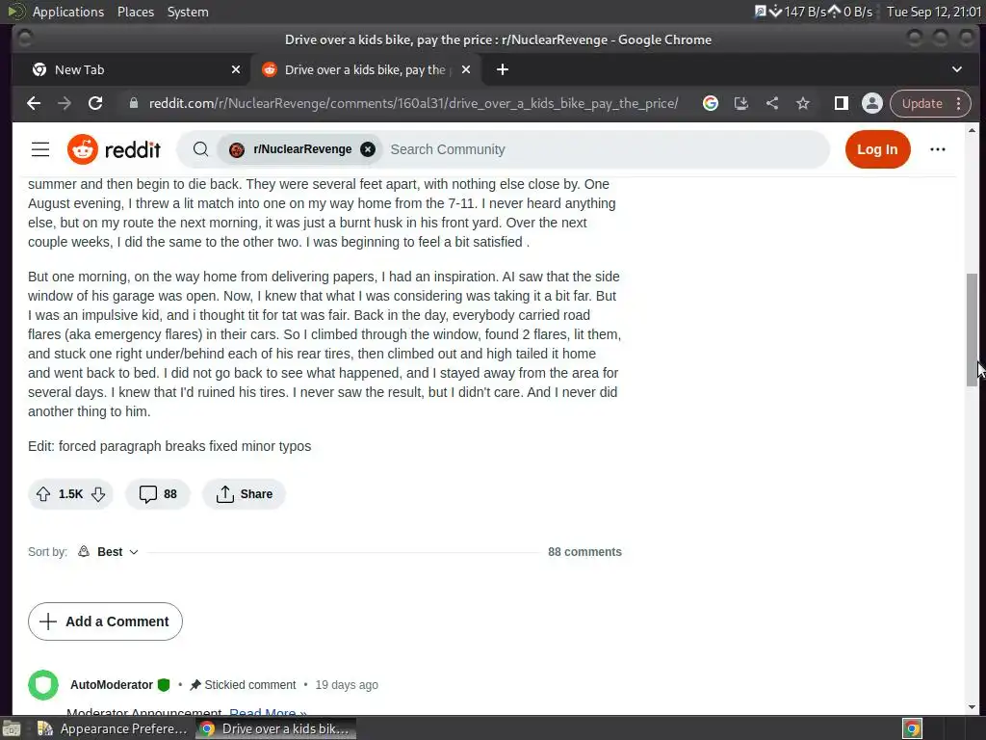986x740 pixels.
Task: Open reddit hamburger navigation menu
Action: (40, 149)
